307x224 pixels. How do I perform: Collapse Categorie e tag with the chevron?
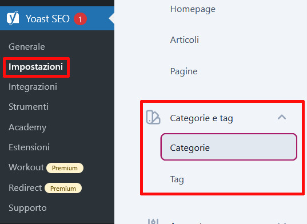(282, 117)
